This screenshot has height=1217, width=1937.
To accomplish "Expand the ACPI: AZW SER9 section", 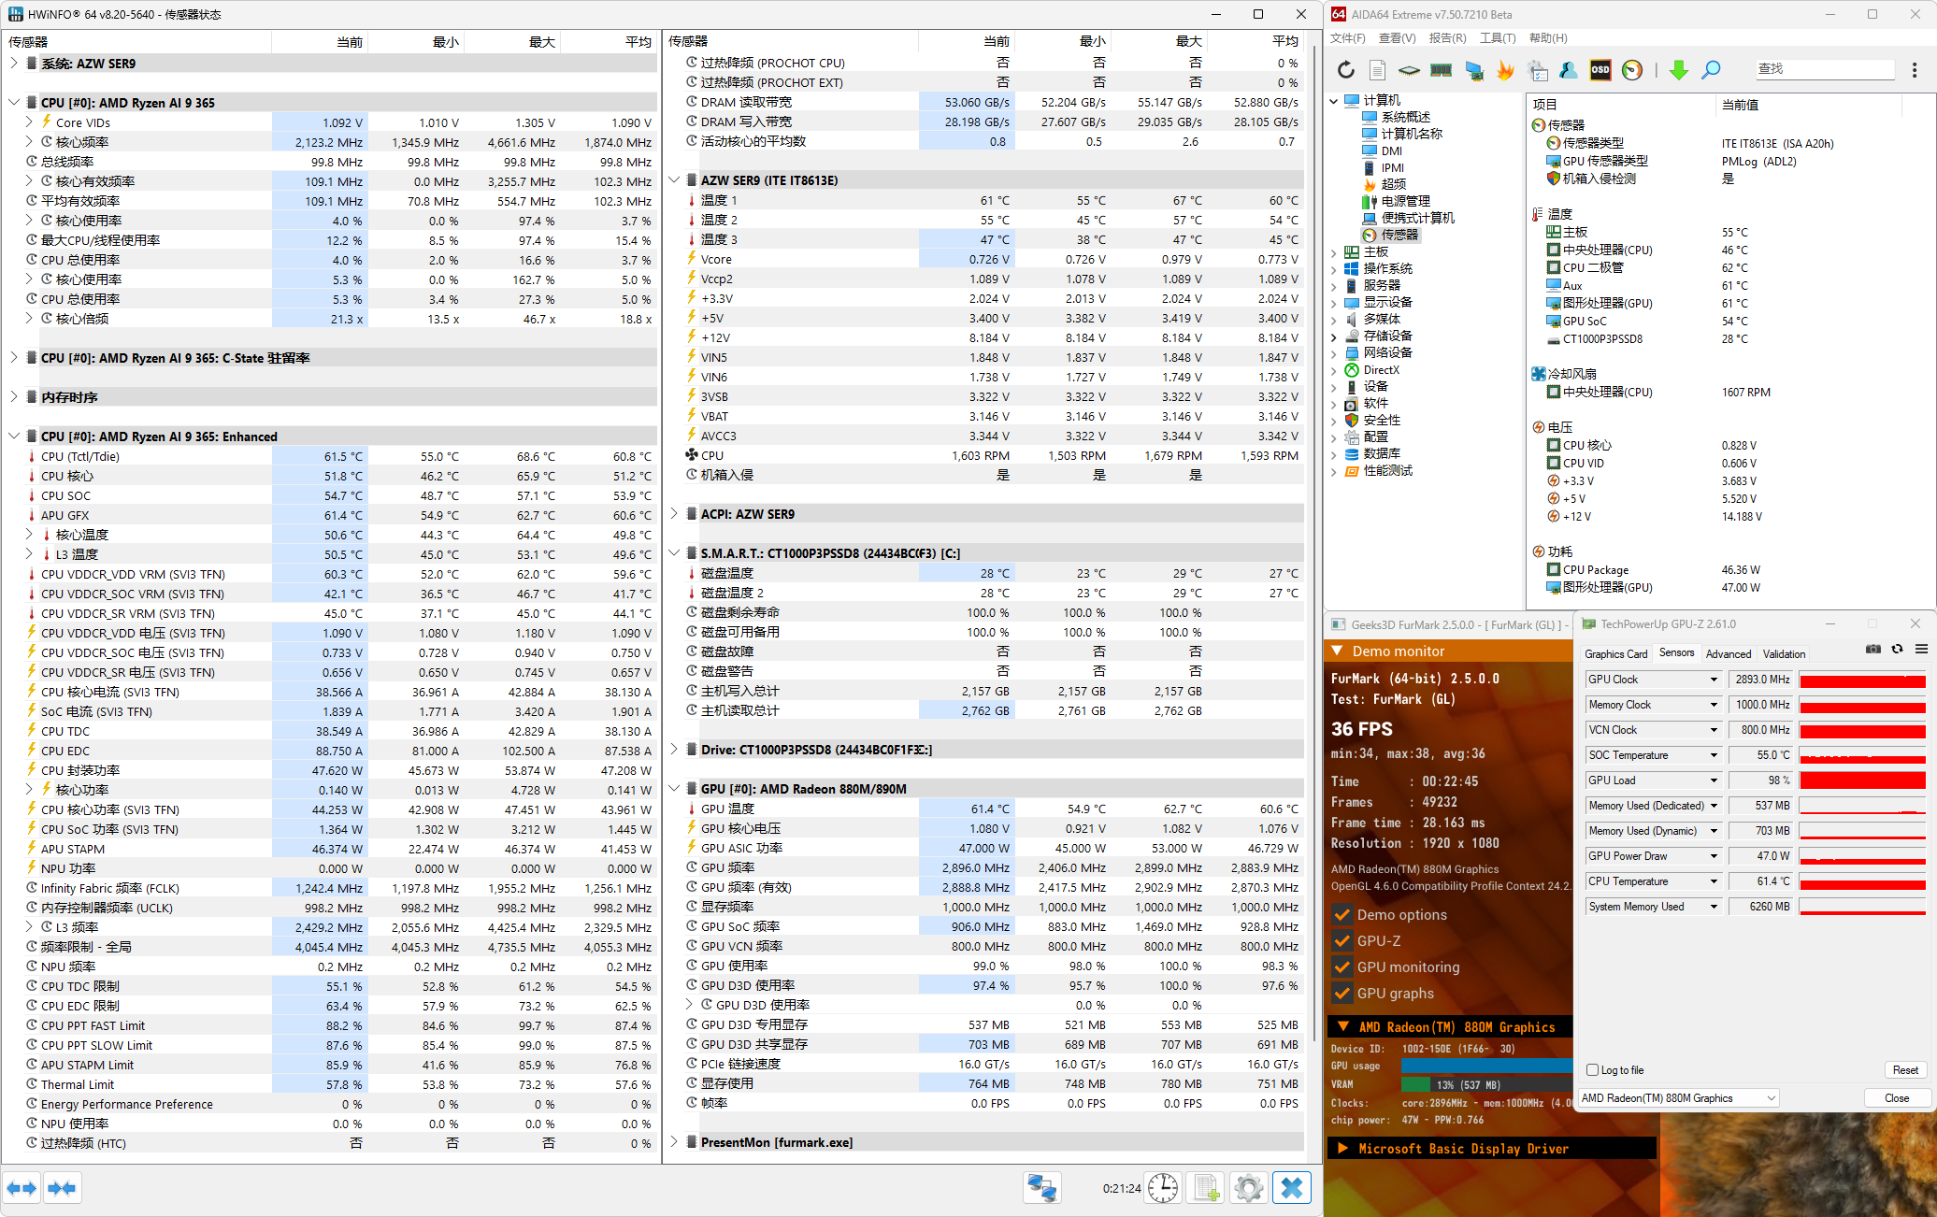I will (674, 514).
